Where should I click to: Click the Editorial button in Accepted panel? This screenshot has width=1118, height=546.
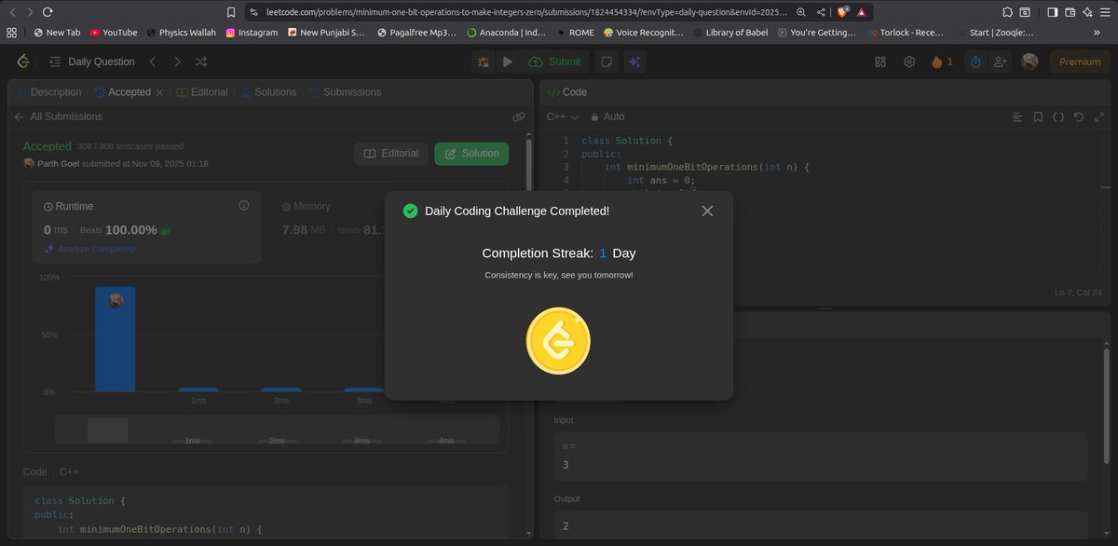pos(391,154)
